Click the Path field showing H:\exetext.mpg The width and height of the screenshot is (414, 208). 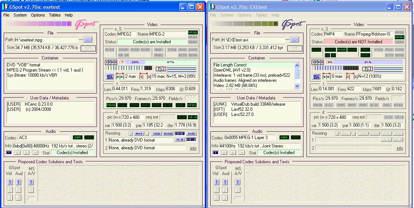[46, 40]
